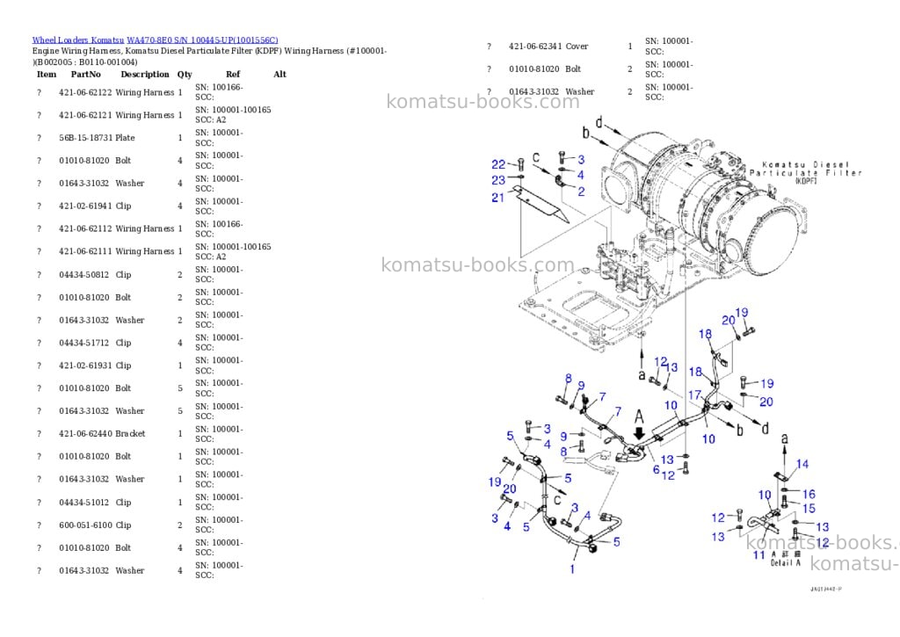The width and height of the screenshot is (900, 637).
Task: Click callout number 11 in Detail A
Action: pyautogui.click(x=758, y=555)
